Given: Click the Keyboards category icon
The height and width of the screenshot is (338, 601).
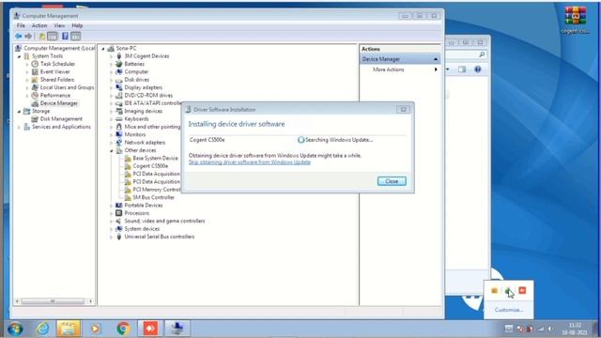Looking at the screenshot, I should (x=119, y=119).
